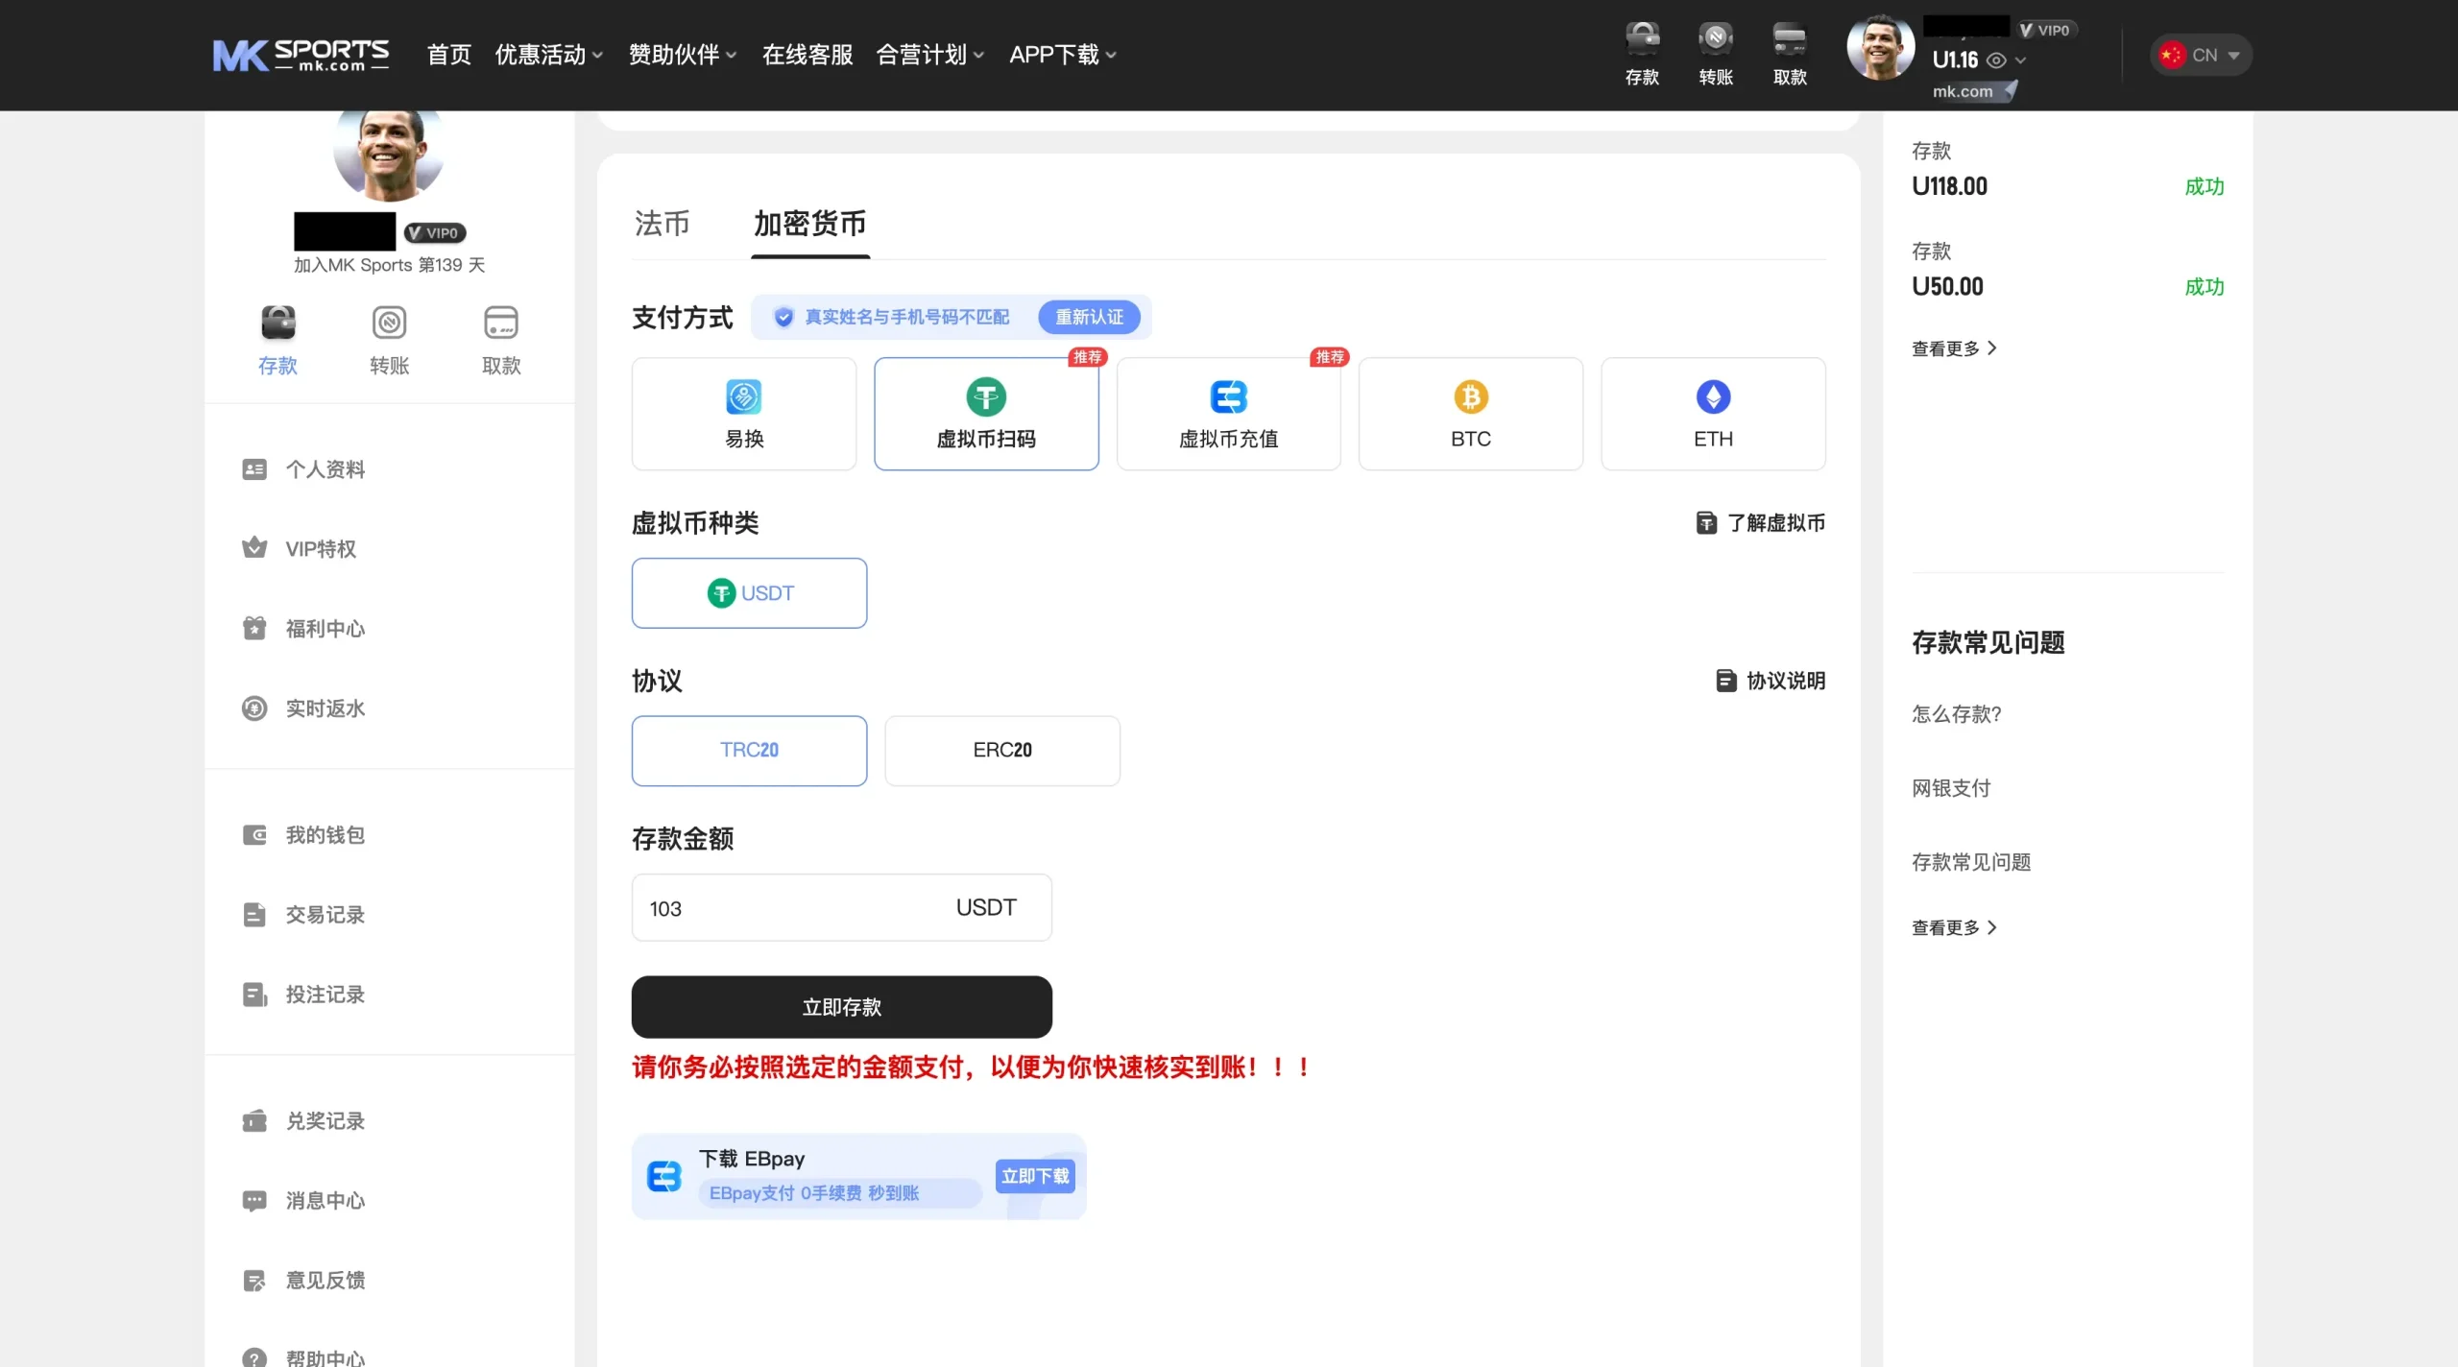Image resolution: width=2458 pixels, height=1367 pixels.
Task: Open the CN language dropdown
Action: pyautogui.click(x=2202, y=56)
